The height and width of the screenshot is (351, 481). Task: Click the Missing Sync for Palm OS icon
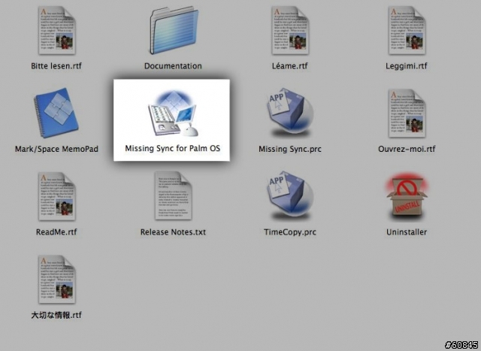pyautogui.click(x=174, y=113)
